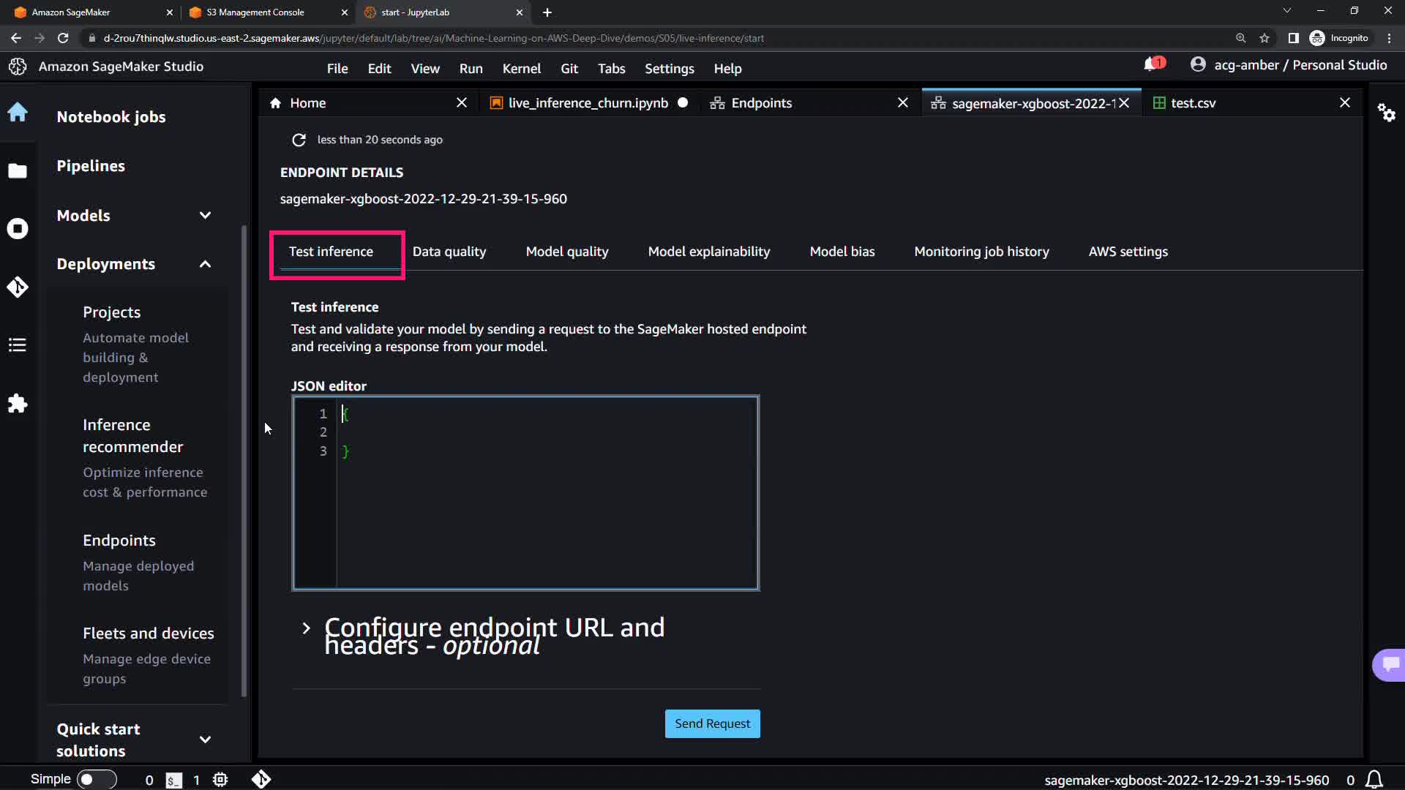
Task: Open Endpoints link in Deployments list
Action: pyautogui.click(x=119, y=541)
